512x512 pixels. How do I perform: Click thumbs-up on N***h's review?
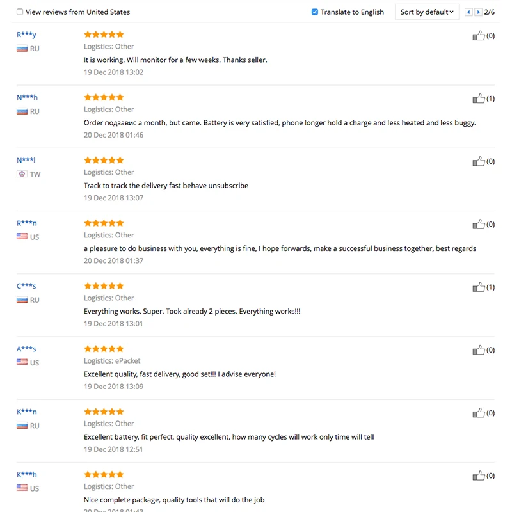pyautogui.click(x=478, y=99)
